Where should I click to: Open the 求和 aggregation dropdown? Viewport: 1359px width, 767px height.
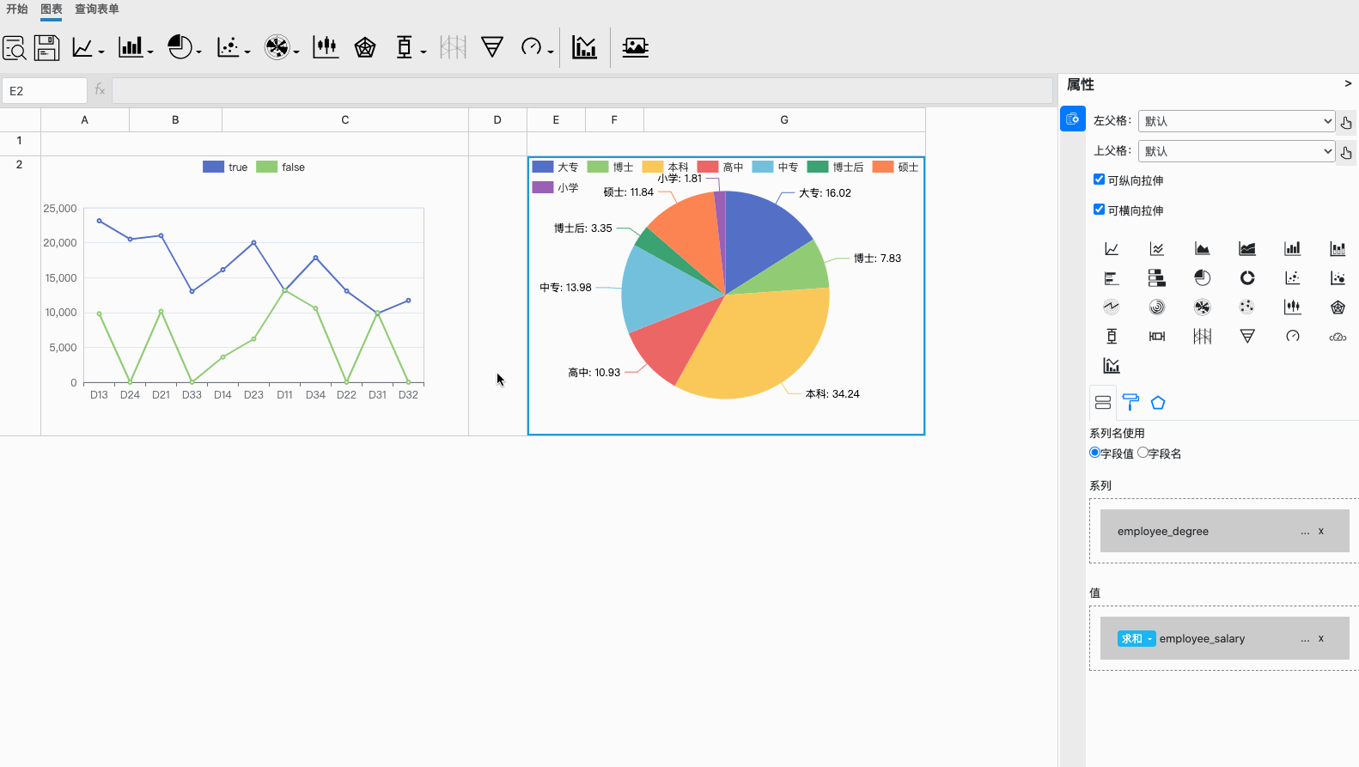pos(1136,639)
